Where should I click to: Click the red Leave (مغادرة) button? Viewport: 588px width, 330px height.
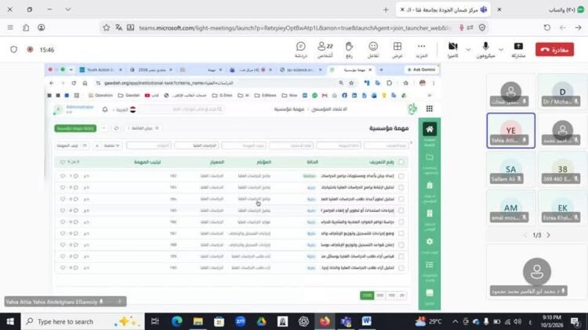(554, 49)
